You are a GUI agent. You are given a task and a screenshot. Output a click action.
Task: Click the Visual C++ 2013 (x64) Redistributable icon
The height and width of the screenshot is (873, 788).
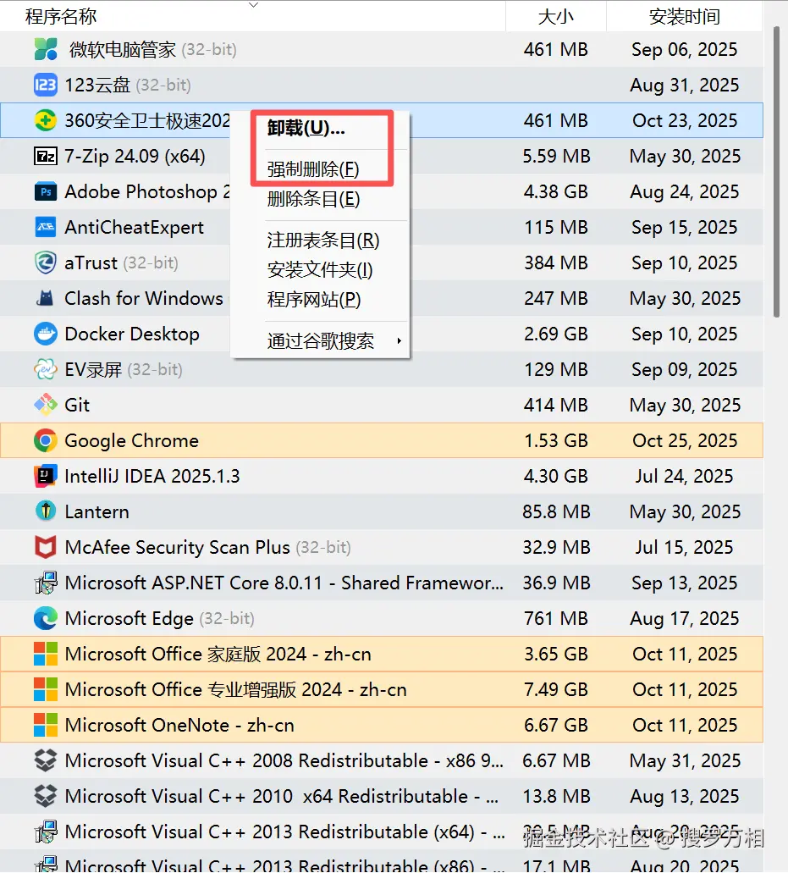pyautogui.click(x=45, y=832)
